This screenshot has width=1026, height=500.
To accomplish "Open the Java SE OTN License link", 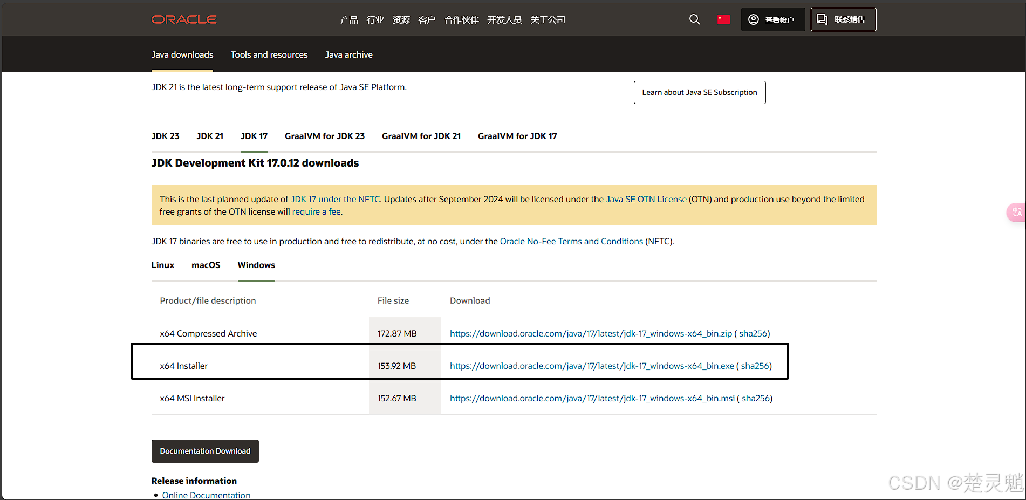I will 646,199.
